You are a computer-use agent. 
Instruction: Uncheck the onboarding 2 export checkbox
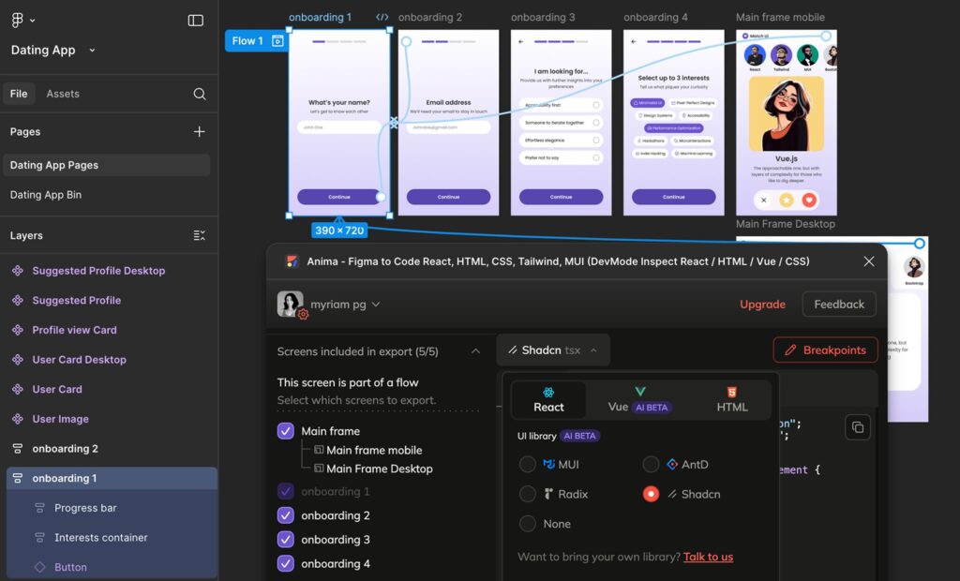tap(286, 514)
